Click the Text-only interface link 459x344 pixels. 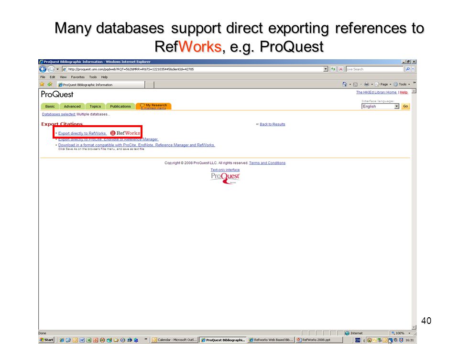(x=225, y=170)
